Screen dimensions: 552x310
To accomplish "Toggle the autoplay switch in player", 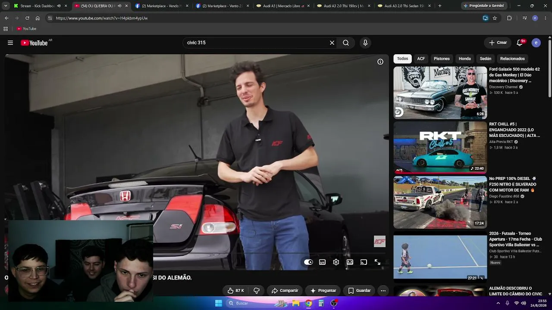I will coord(308,262).
